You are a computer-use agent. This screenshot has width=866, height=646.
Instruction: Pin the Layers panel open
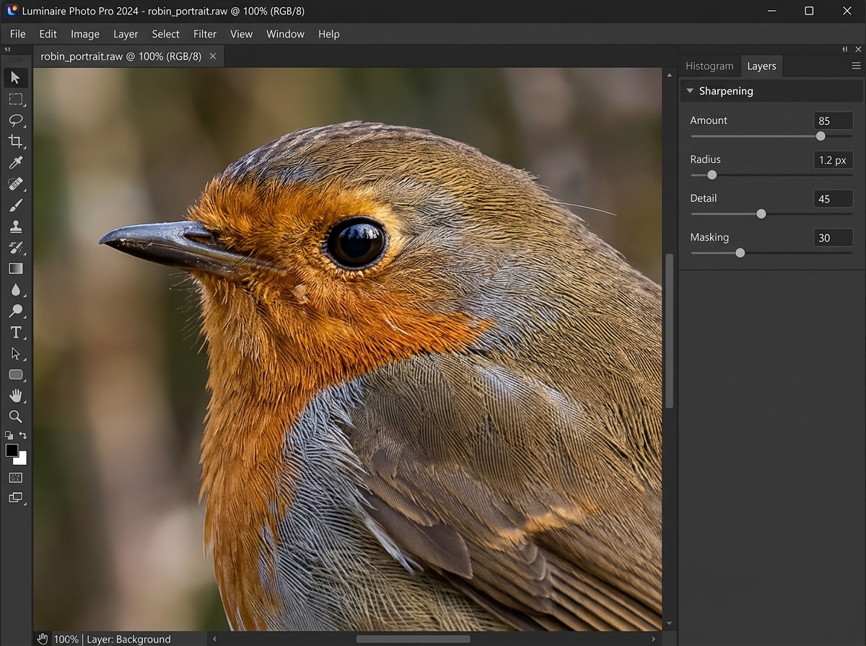tap(844, 49)
